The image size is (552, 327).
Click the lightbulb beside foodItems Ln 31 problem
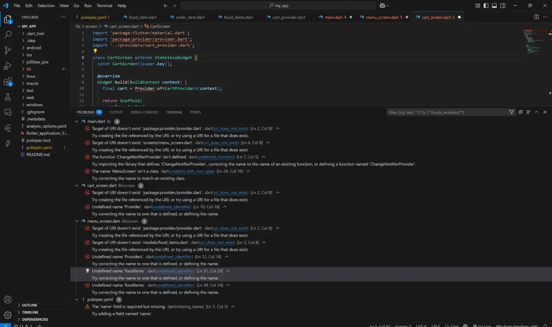click(88, 271)
